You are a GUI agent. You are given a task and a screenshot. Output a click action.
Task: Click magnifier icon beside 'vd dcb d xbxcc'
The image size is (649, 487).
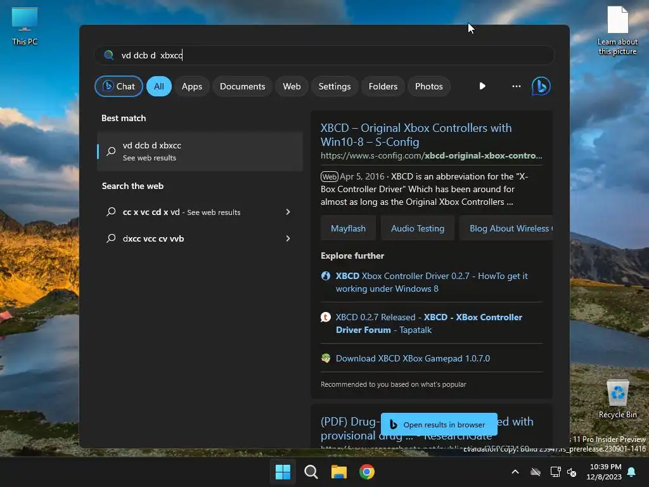coord(111,151)
